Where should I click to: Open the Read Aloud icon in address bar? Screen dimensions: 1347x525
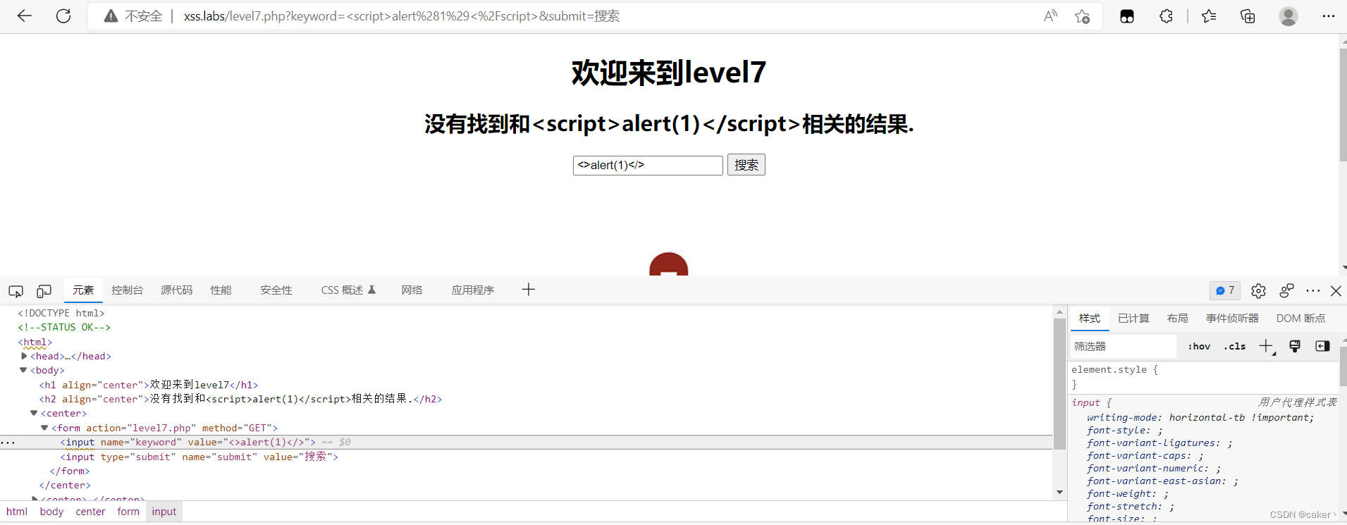pyautogui.click(x=1050, y=16)
